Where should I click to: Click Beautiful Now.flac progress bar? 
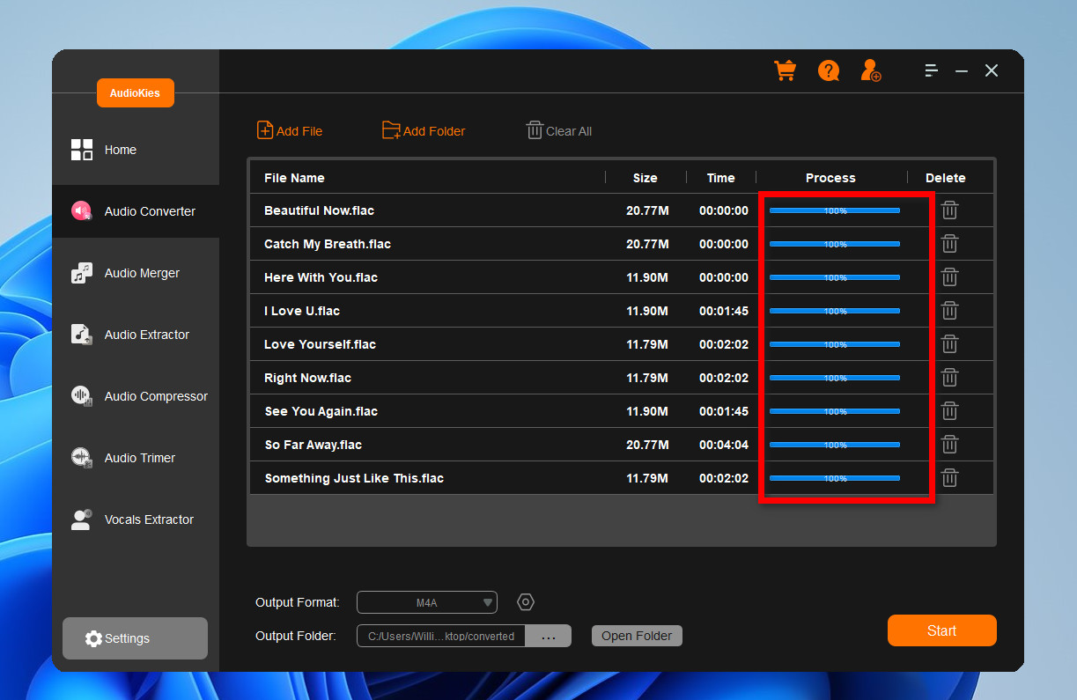pos(835,210)
